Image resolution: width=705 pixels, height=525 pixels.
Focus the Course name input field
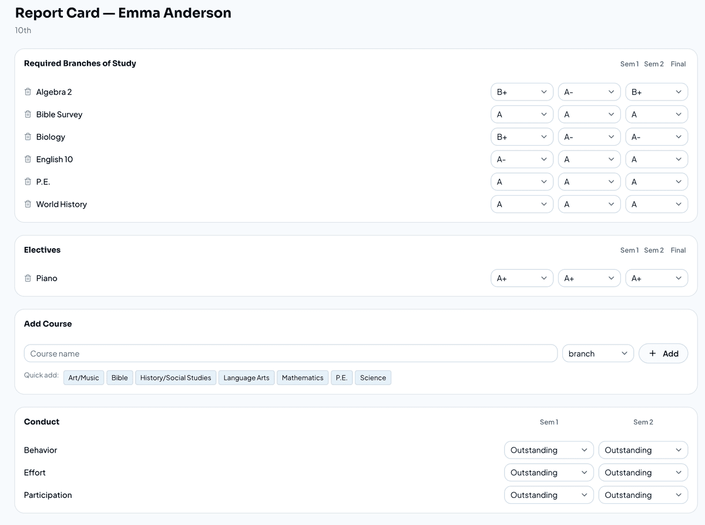290,353
